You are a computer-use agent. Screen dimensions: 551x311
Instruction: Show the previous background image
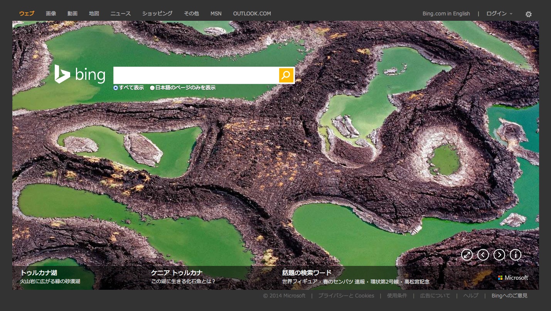[x=483, y=255]
